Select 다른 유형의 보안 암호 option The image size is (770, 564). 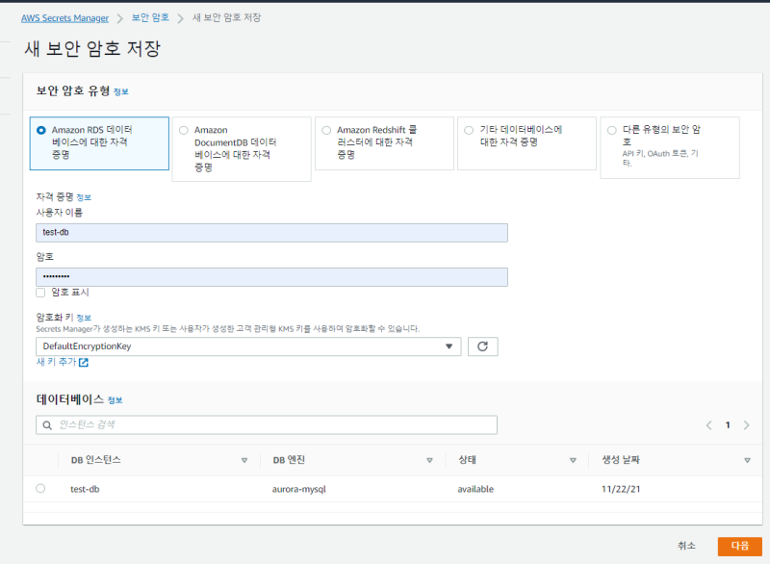point(612,130)
